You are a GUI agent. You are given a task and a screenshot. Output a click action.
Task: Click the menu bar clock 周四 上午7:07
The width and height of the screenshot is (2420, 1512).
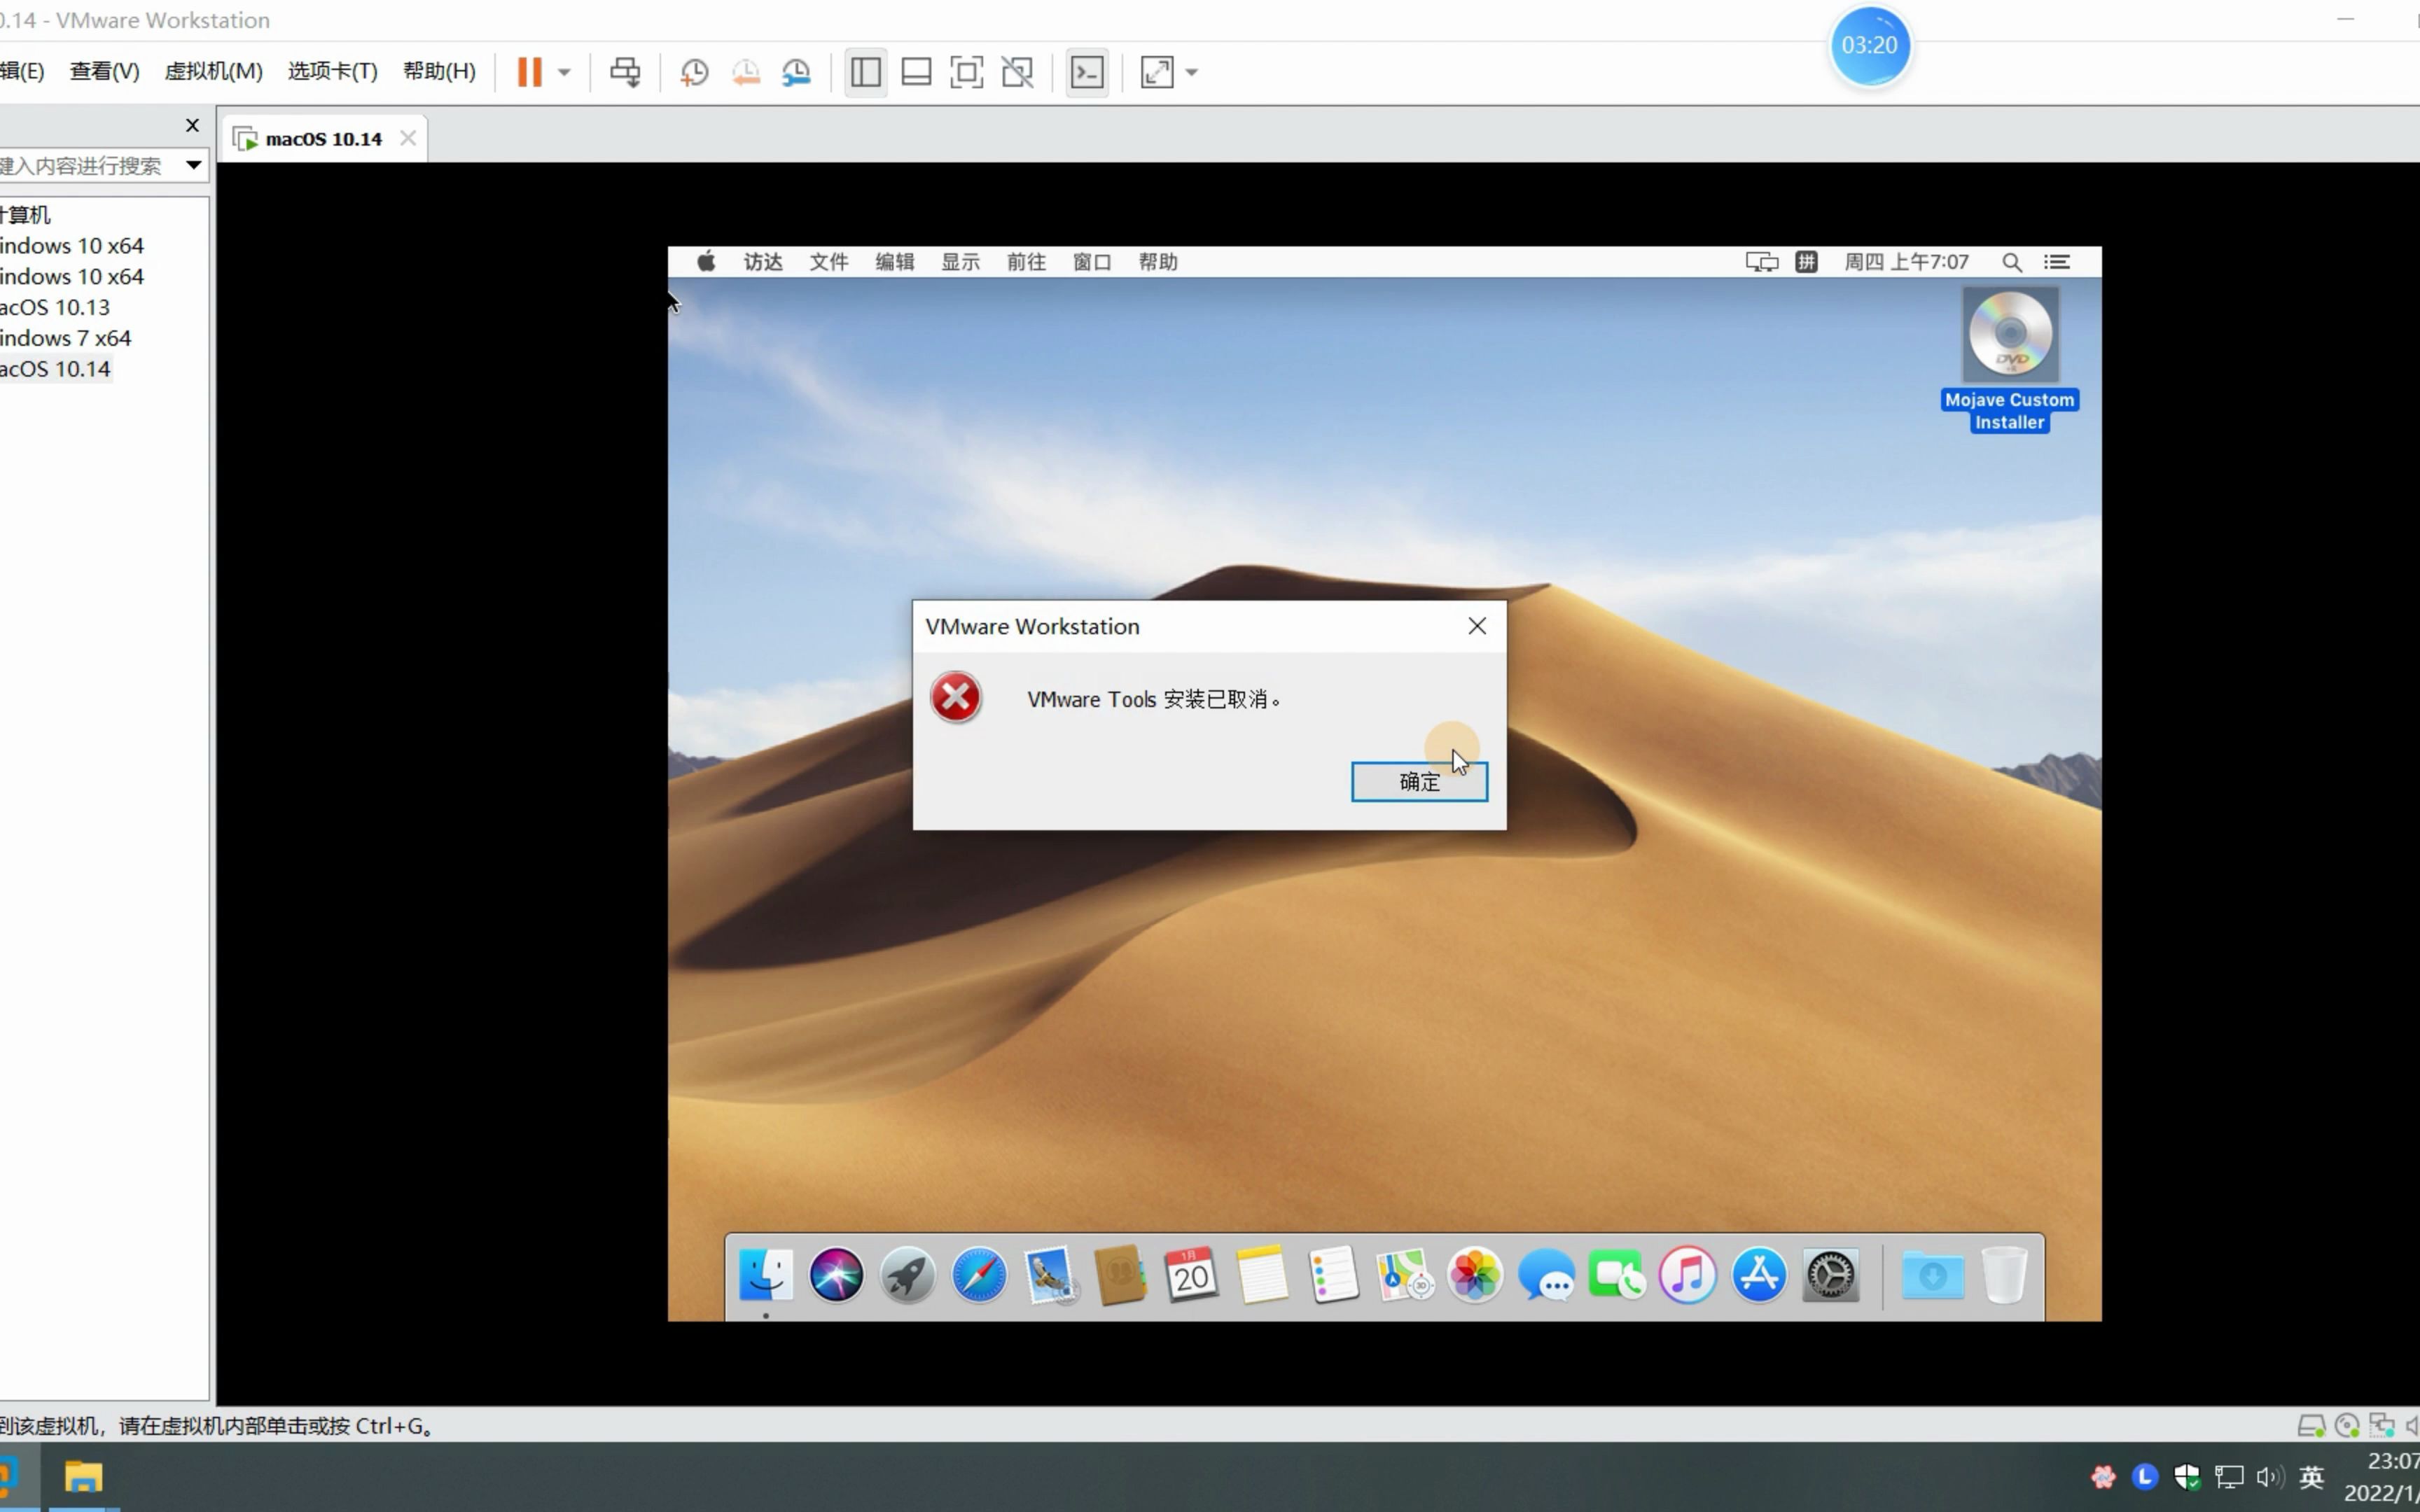[1906, 262]
